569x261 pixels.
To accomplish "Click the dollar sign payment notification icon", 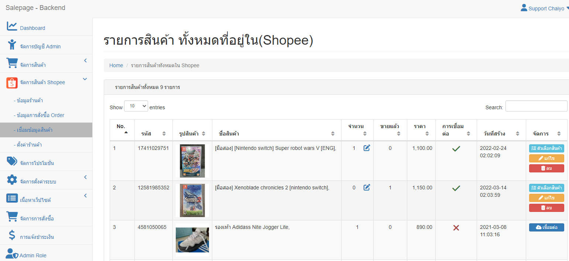I will pos(12,235).
